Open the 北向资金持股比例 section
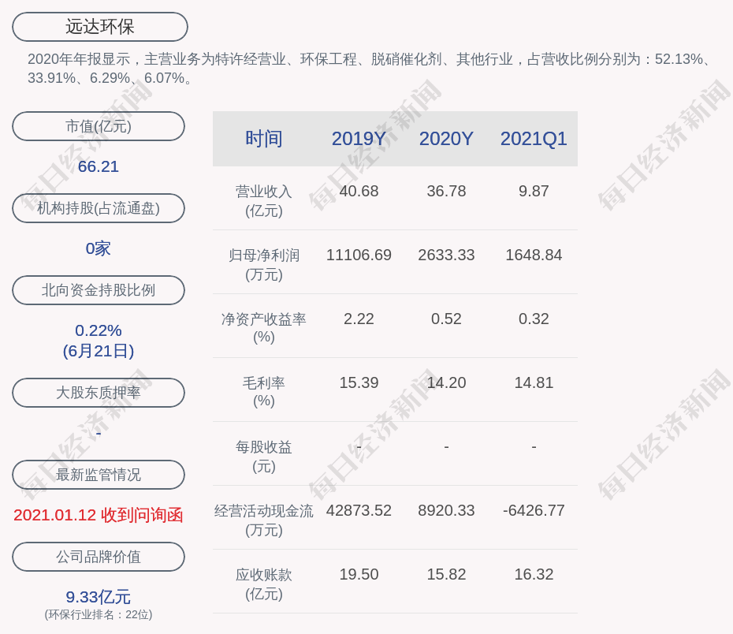This screenshot has width=733, height=634. click(x=99, y=289)
